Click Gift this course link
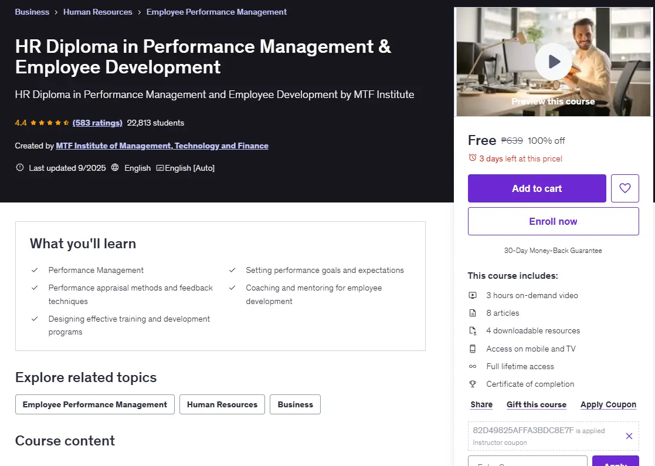The height and width of the screenshot is (466, 655). point(537,404)
